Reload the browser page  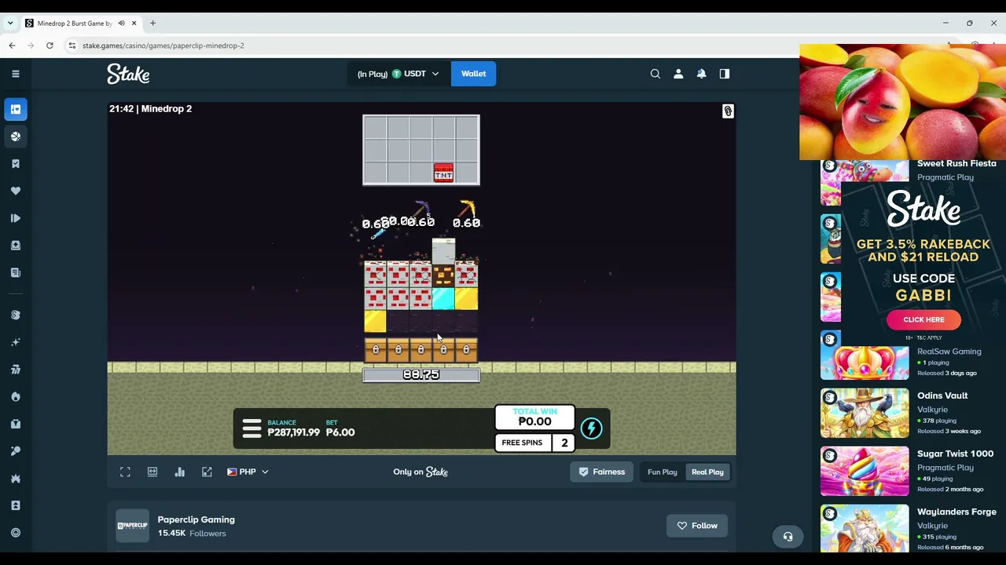[50, 46]
